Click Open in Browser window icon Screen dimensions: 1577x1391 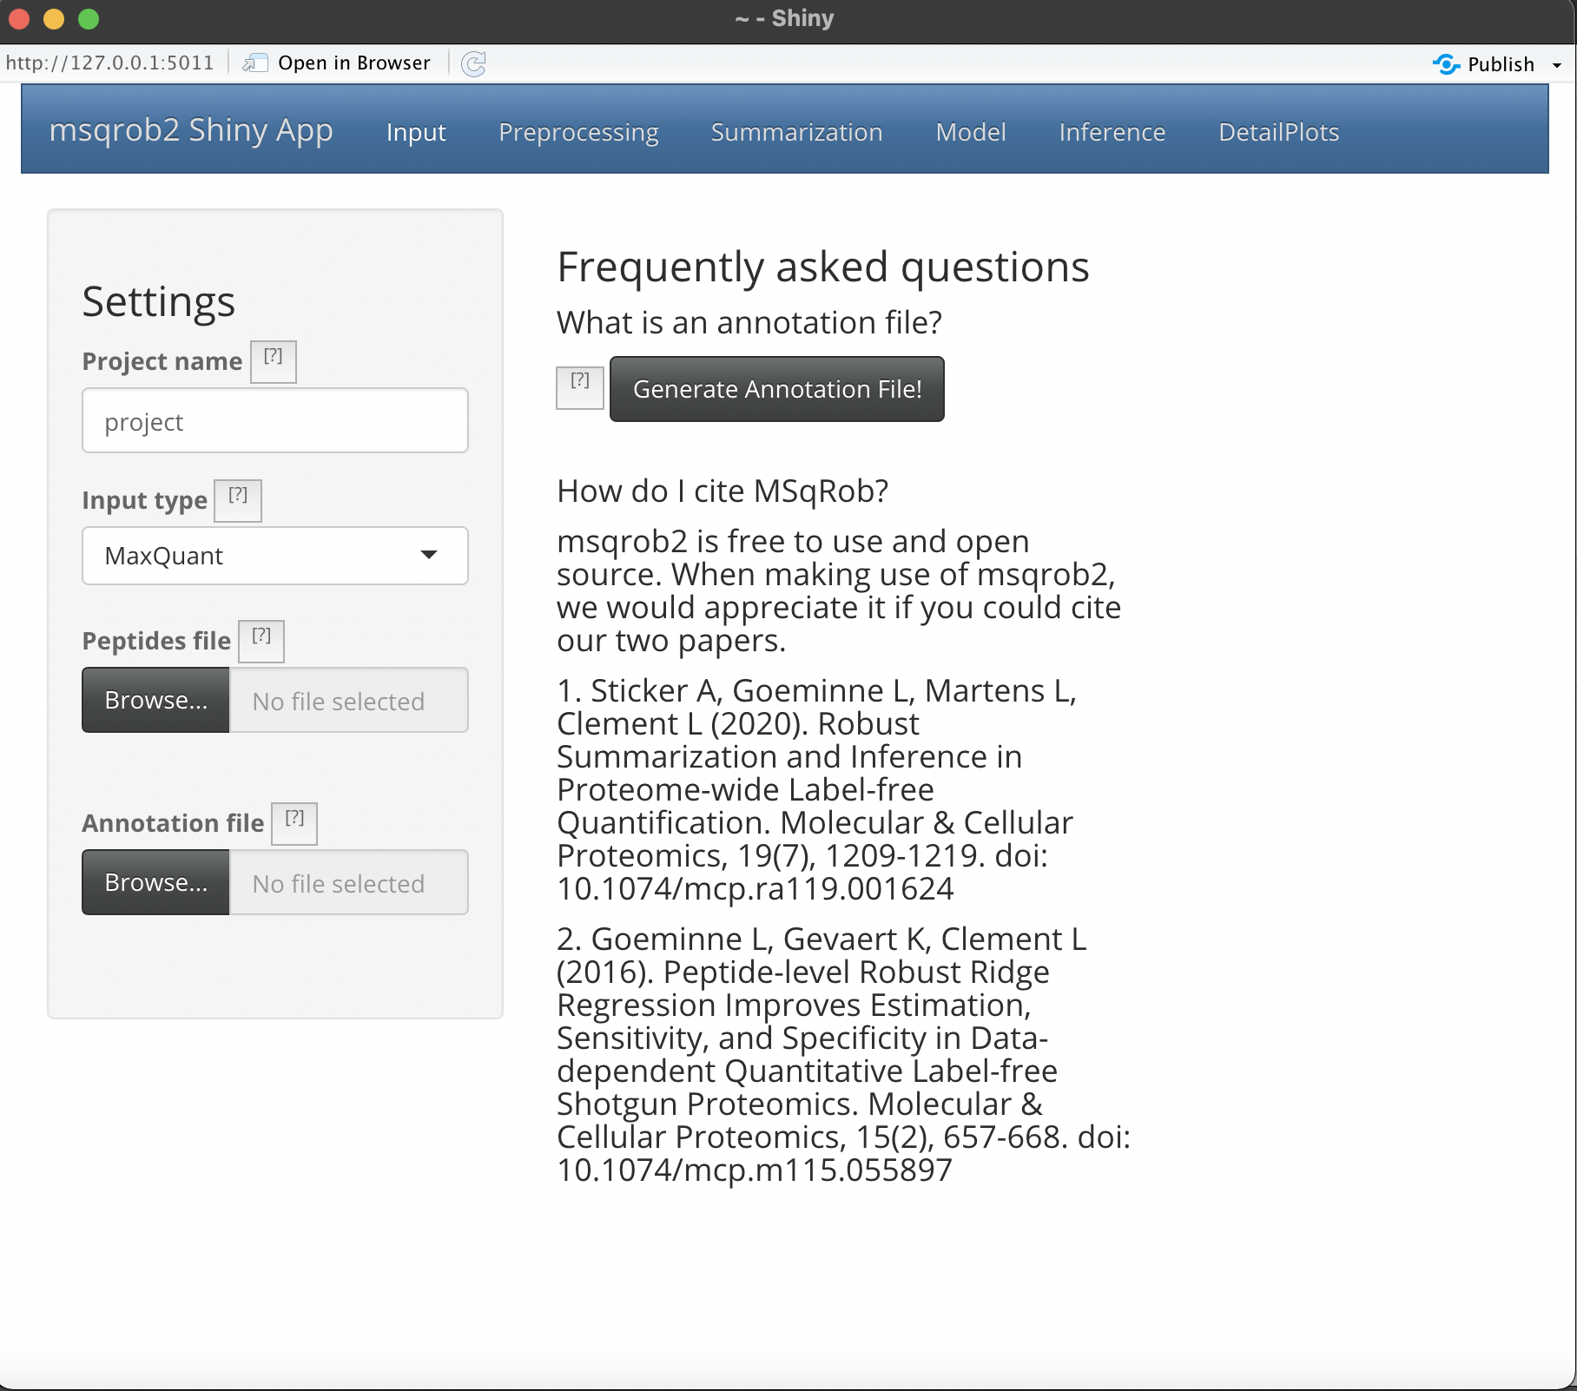254,63
